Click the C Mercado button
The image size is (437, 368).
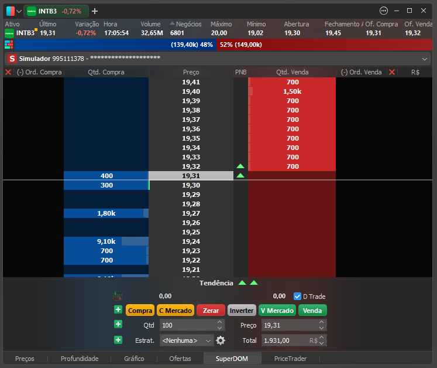coord(176,311)
